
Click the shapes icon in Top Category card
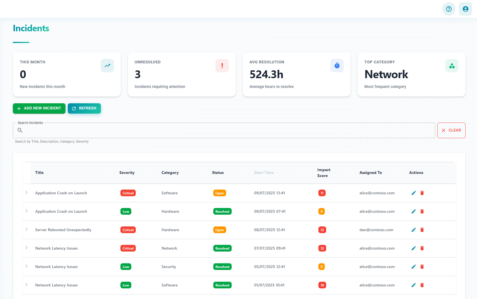pyautogui.click(x=452, y=66)
